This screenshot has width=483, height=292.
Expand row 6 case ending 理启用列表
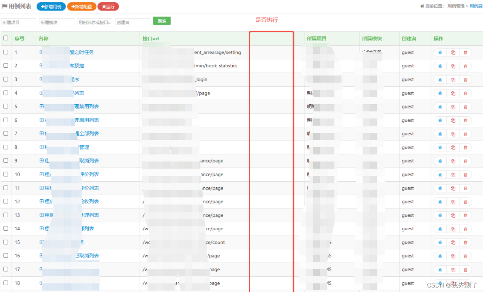pyautogui.click(x=42, y=120)
